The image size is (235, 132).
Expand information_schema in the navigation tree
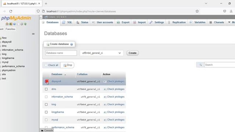pos(0,50)
